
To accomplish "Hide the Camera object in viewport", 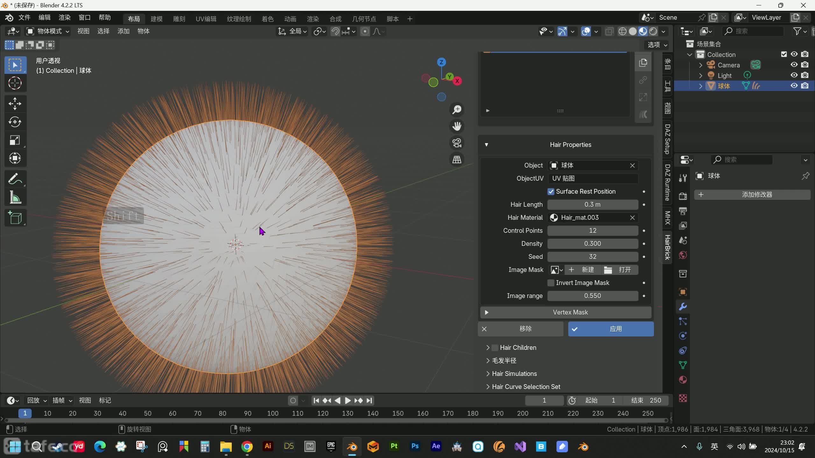I will pos(794,65).
